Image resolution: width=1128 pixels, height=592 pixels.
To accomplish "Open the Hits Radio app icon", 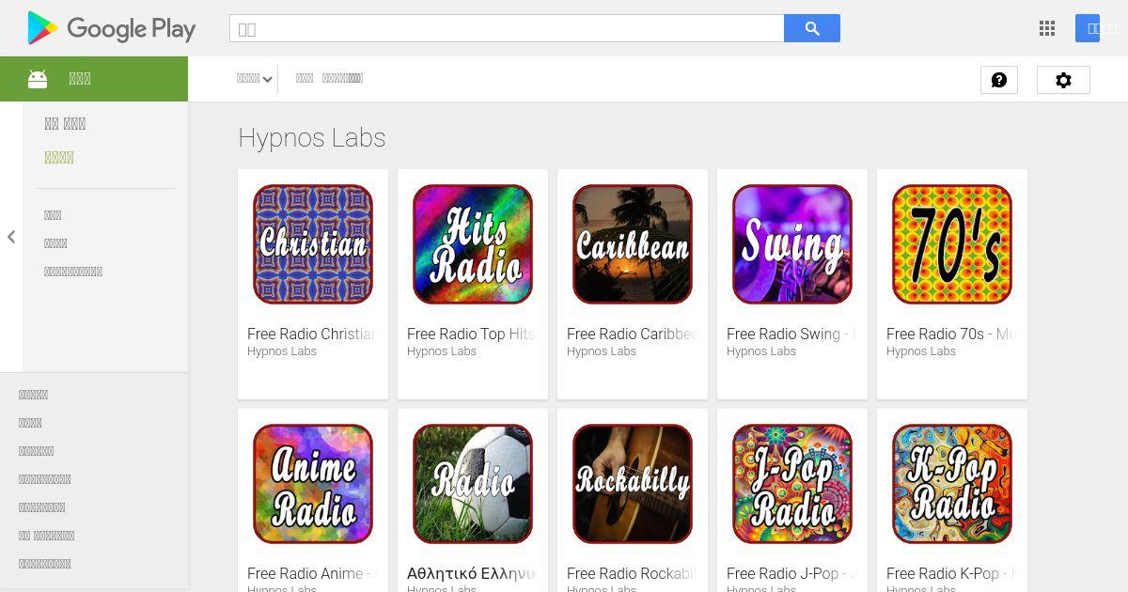I will tap(473, 244).
